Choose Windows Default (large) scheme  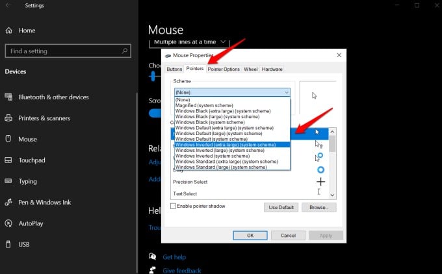(232, 134)
